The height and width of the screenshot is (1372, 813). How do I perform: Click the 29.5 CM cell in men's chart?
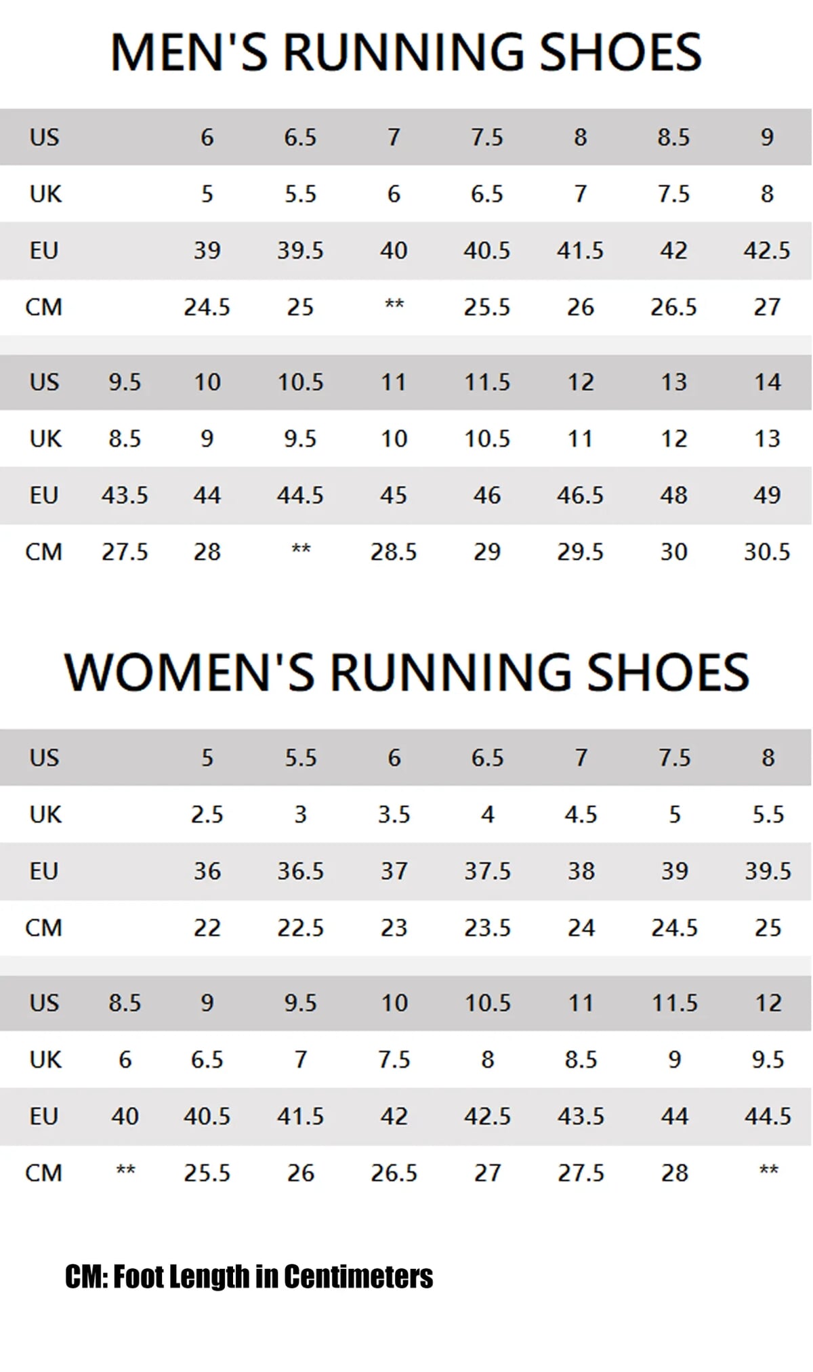click(580, 552)
